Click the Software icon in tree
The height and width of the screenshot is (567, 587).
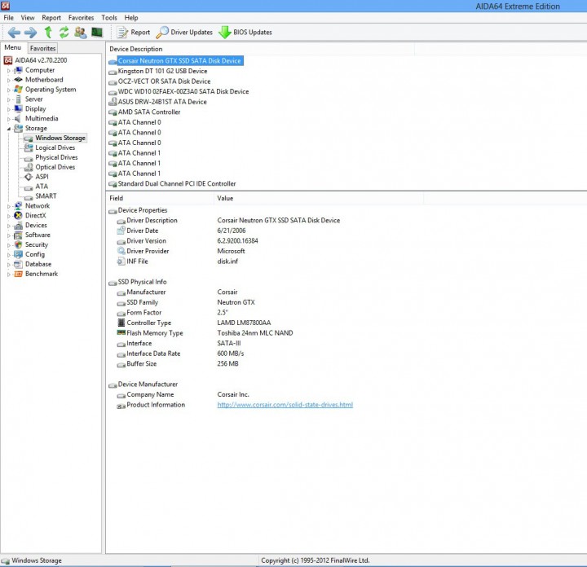[x=18, y=235]
